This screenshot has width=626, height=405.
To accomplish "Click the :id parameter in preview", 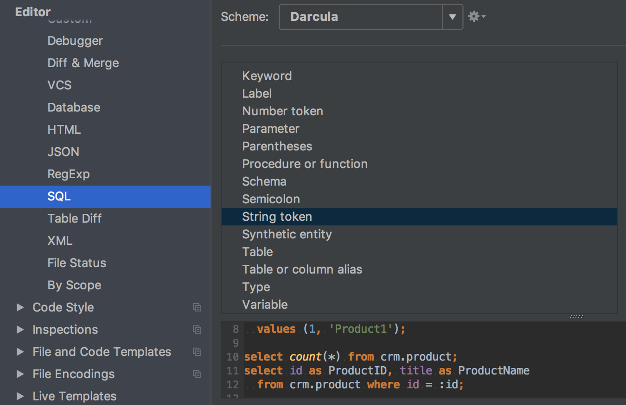I will pos(448,385).
